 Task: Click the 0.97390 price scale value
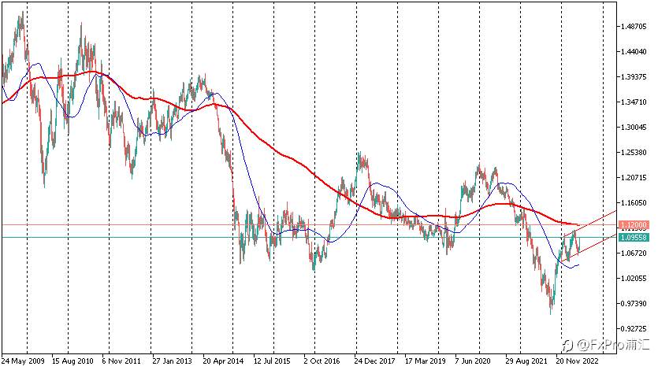634,303
